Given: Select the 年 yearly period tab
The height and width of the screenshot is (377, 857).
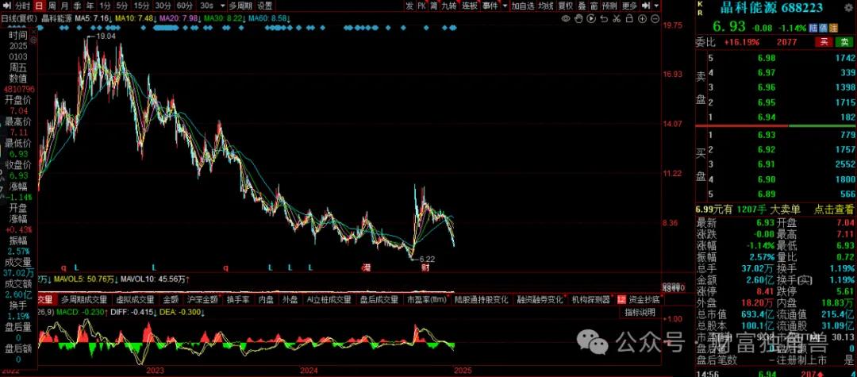Looking at the screenshot, I should click(90, 6).
